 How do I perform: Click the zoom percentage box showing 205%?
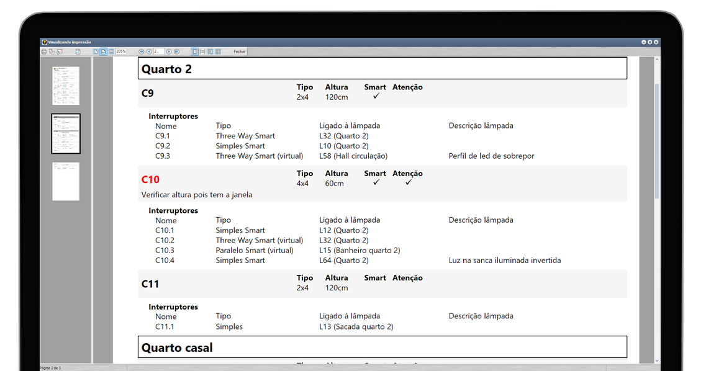tap(121, 51)
